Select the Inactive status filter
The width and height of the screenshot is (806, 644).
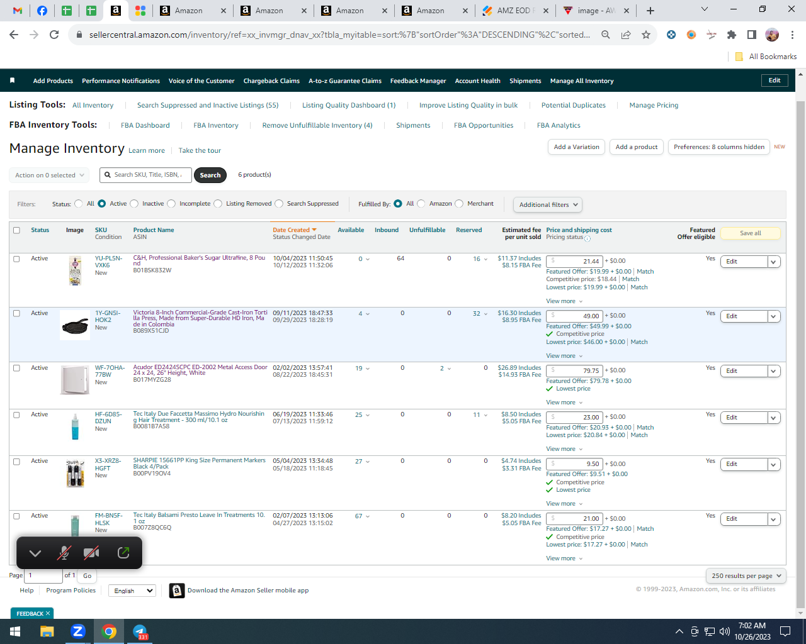tap(134, 204)
